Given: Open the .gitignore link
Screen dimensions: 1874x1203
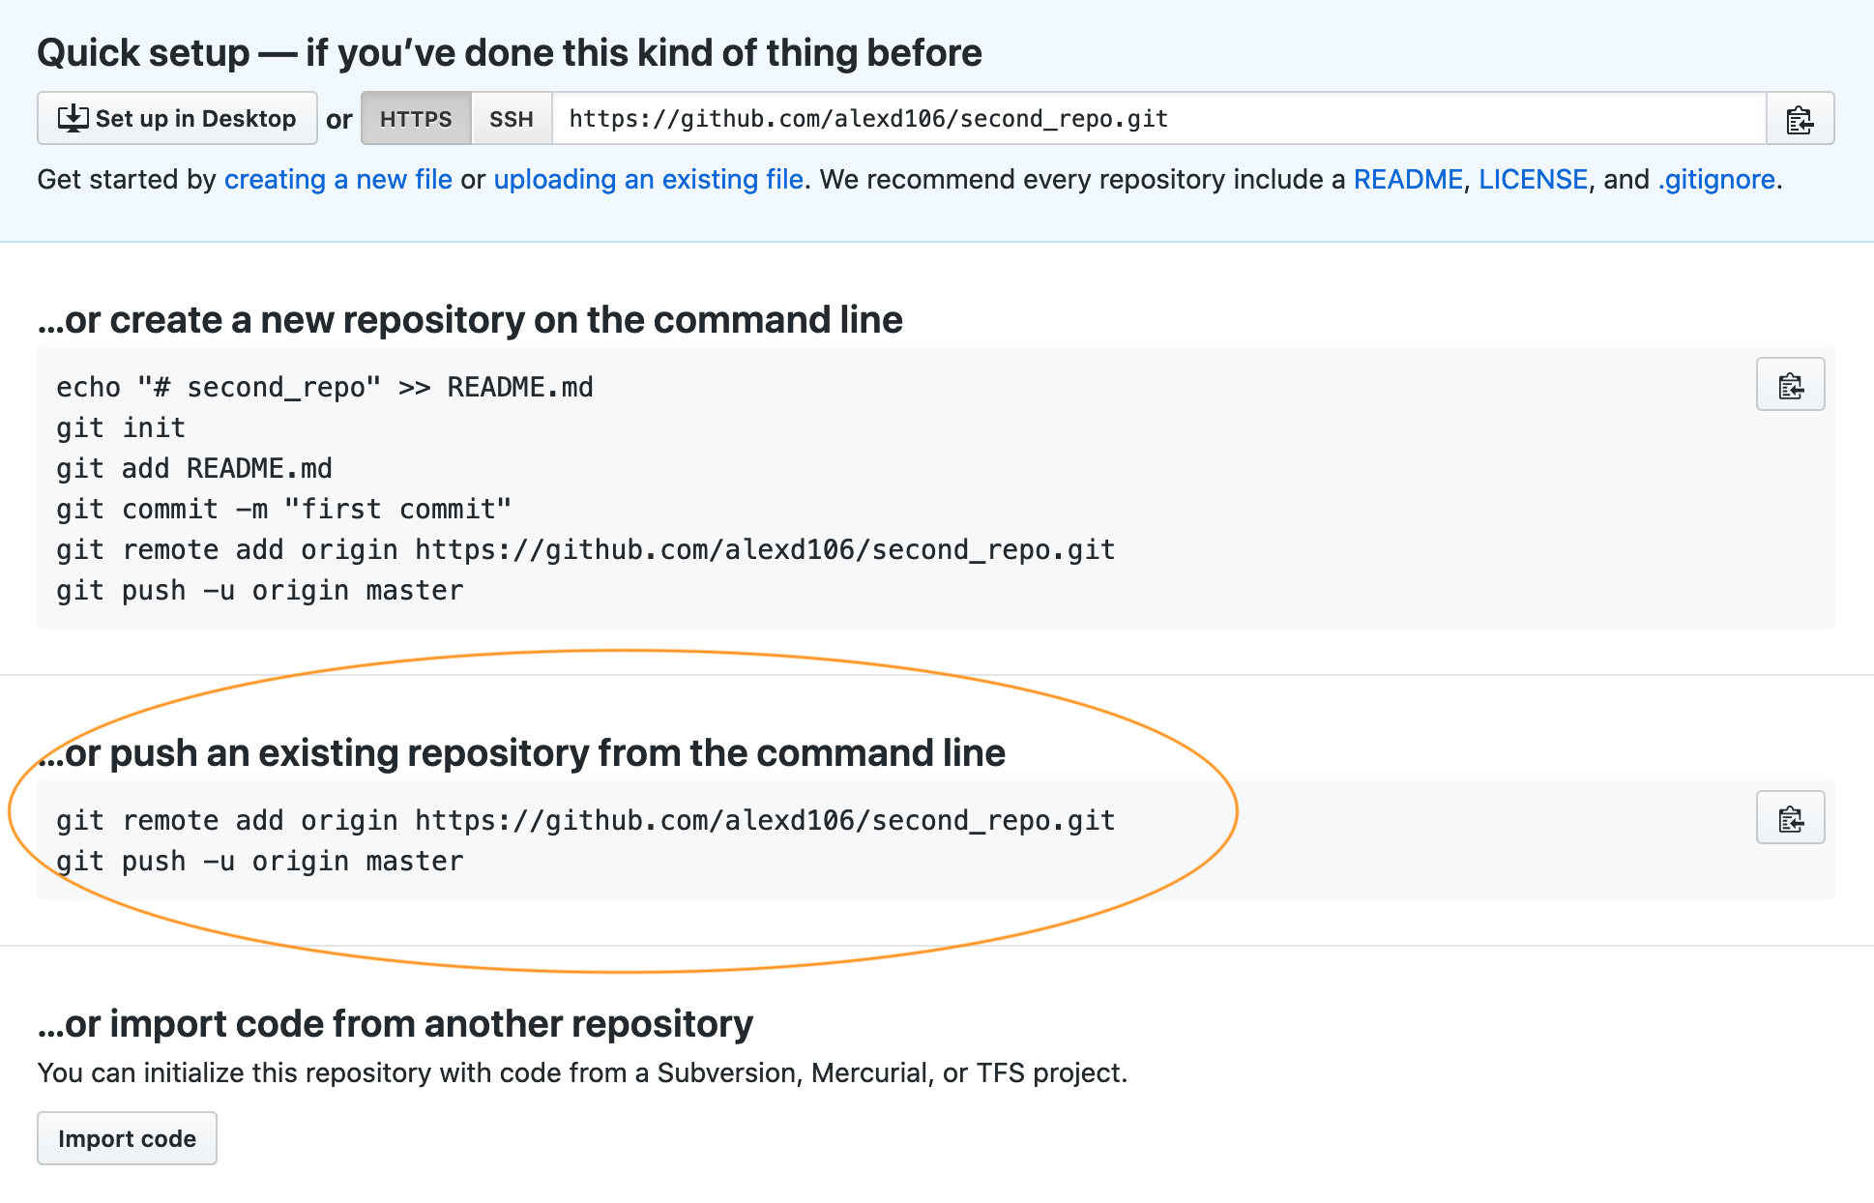Looking at the screenshot, I should pos(1716,180).
